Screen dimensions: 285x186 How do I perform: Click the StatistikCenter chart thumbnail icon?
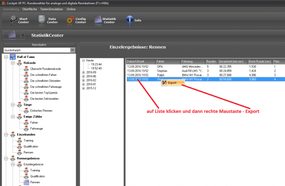(x=12, y=35)
